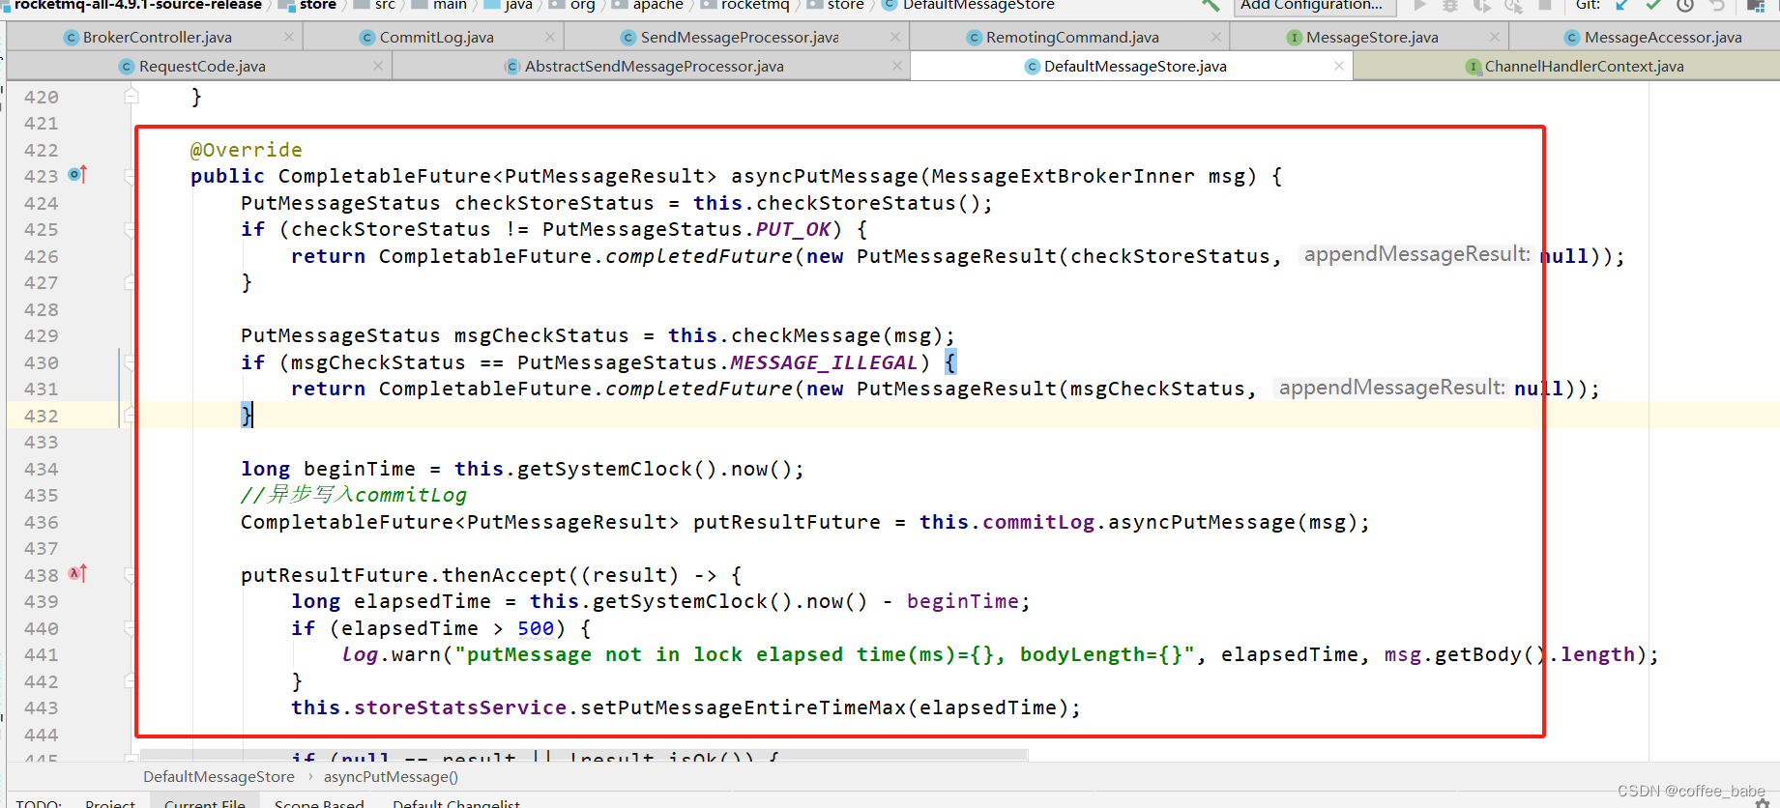Click the Git Update Project arrow icon
The height and width of the screenshot is (808, 1780).
tap(1622, 5)
